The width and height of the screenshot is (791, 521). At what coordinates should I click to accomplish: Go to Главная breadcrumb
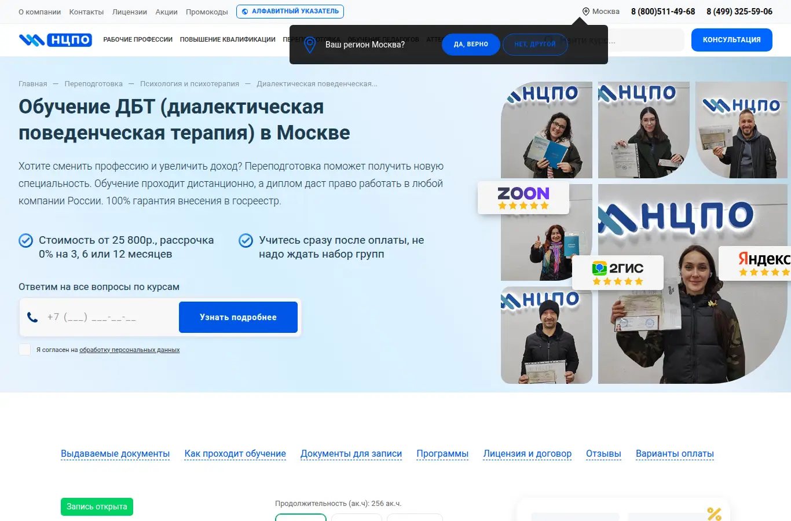point(33,84)
